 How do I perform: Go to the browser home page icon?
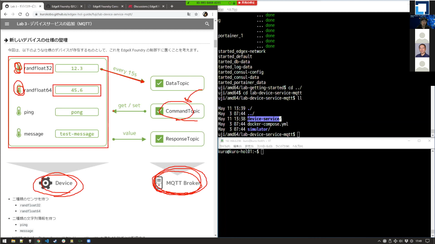click(x=27, y=14)
